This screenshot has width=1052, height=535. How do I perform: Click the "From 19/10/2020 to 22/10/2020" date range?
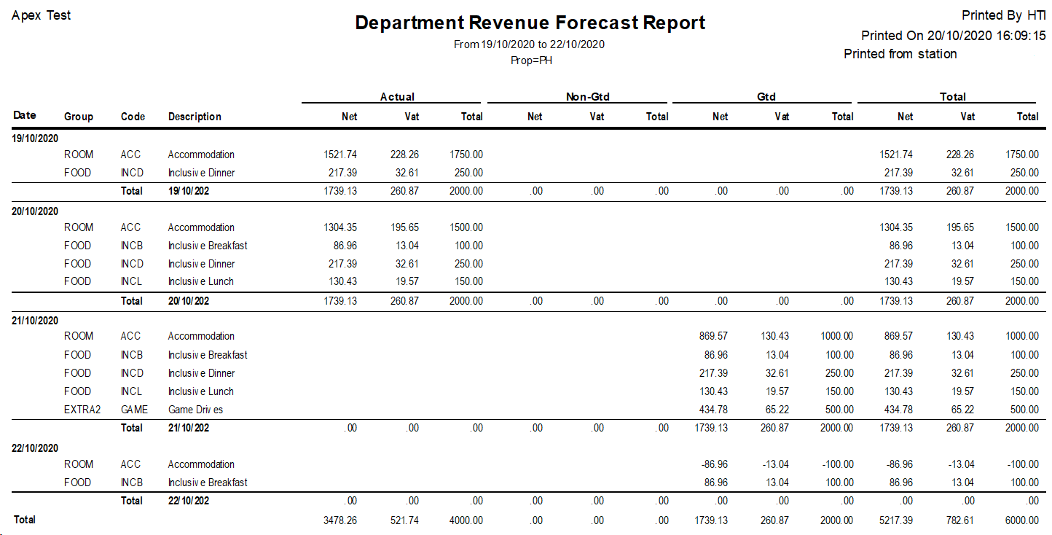(x=530, y=44)
